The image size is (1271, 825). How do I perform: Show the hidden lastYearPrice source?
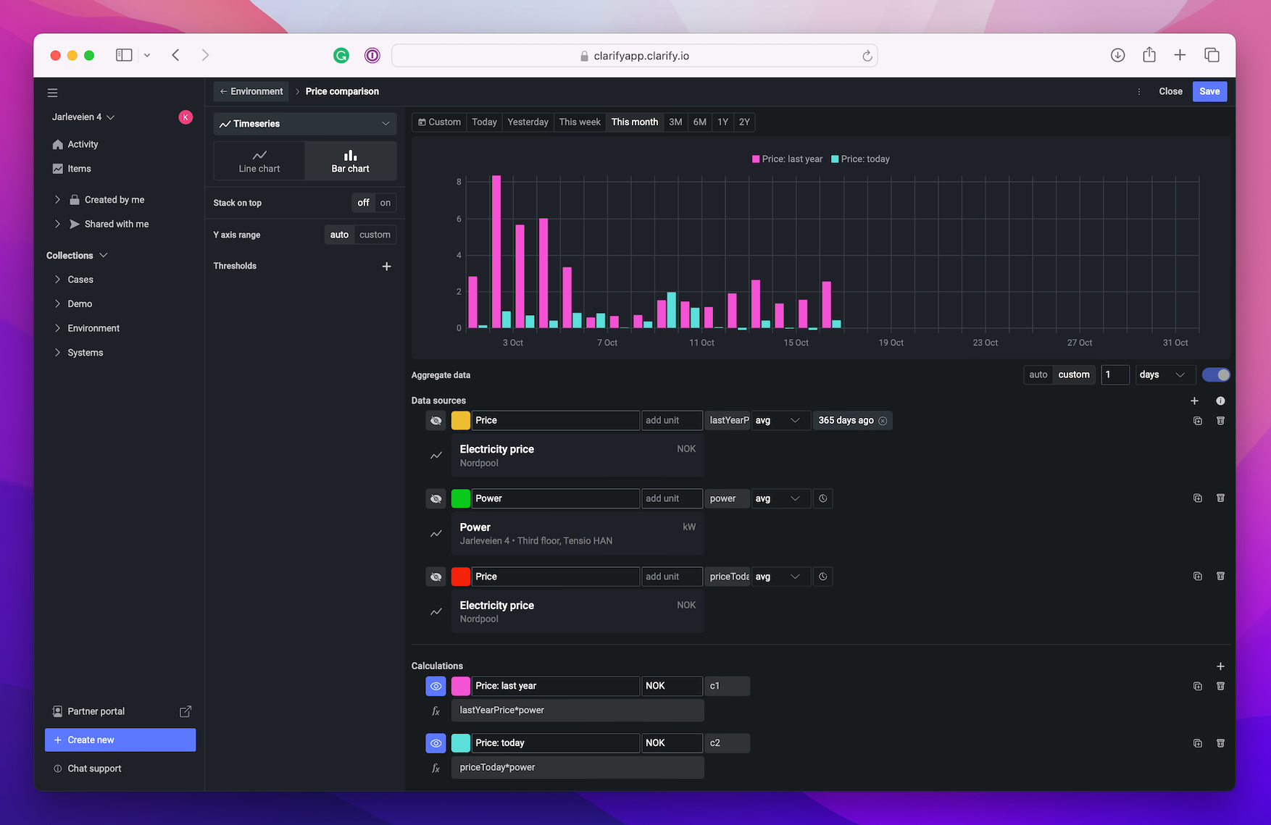tap(436, 420)
